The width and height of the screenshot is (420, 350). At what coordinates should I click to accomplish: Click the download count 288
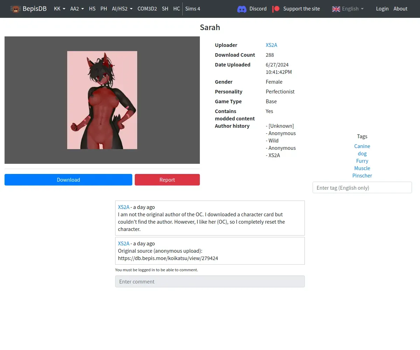coord(270,55)
